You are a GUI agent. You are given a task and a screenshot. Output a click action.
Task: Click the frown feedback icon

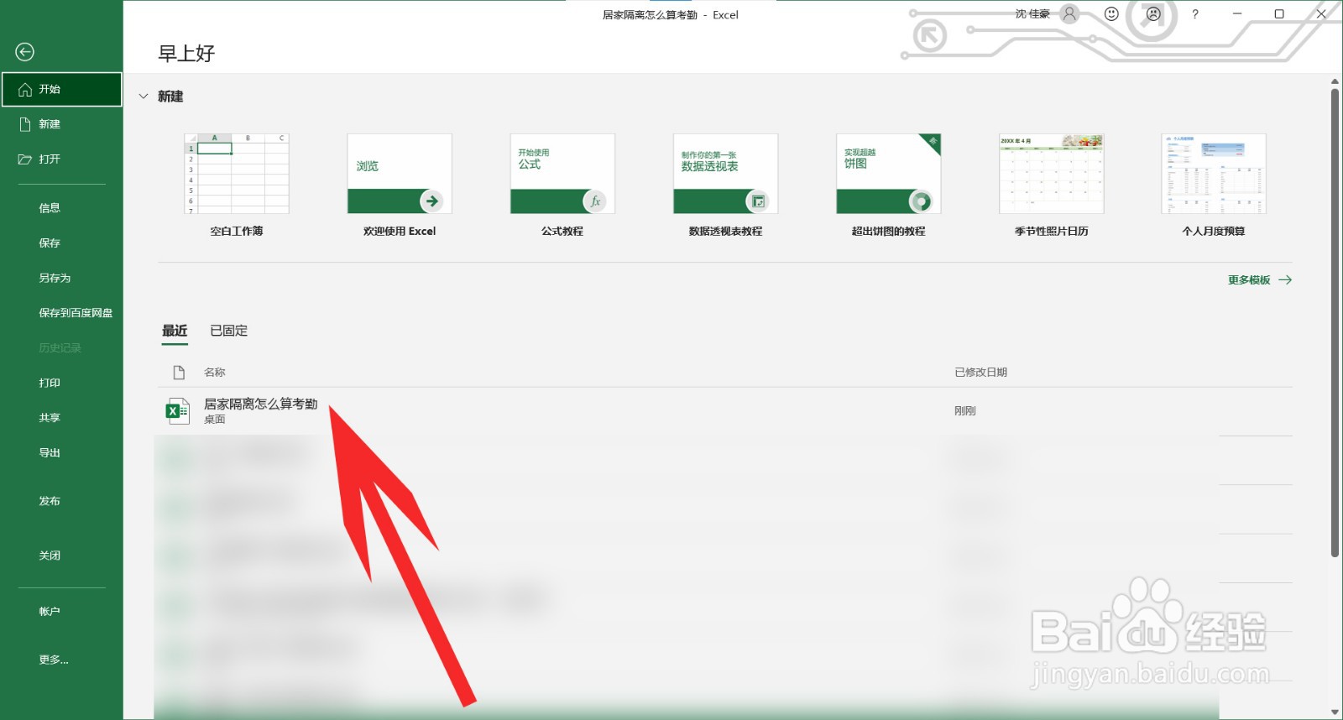pyautogui.click(x=1153, y=14)
